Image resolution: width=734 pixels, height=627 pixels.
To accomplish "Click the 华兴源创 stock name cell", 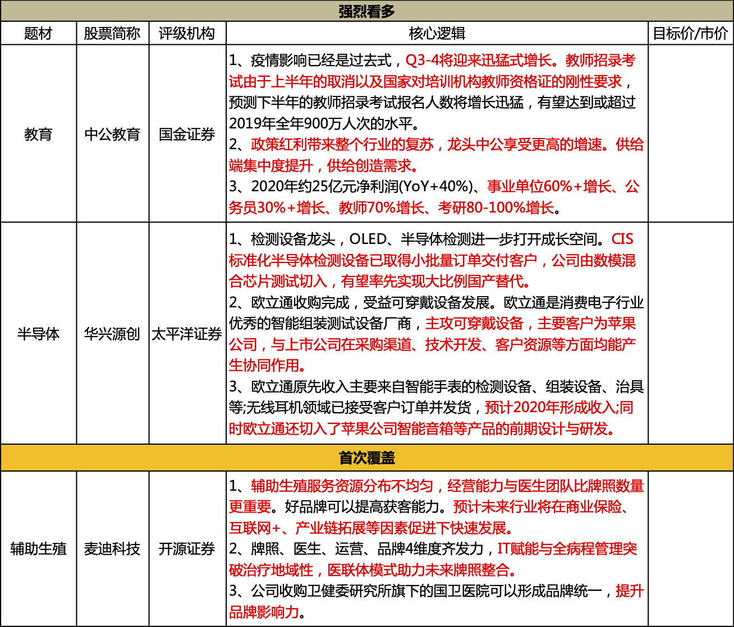I will point(113,334).
